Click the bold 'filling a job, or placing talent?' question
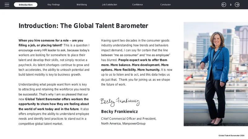248x139 pixels. (41, 45)
